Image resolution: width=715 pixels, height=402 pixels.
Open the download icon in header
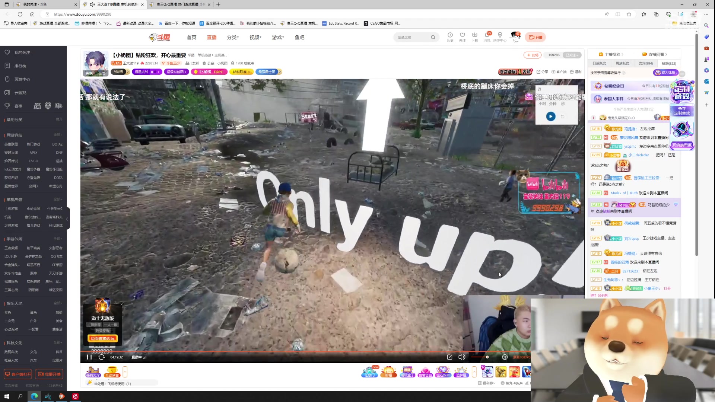(474, 35)
